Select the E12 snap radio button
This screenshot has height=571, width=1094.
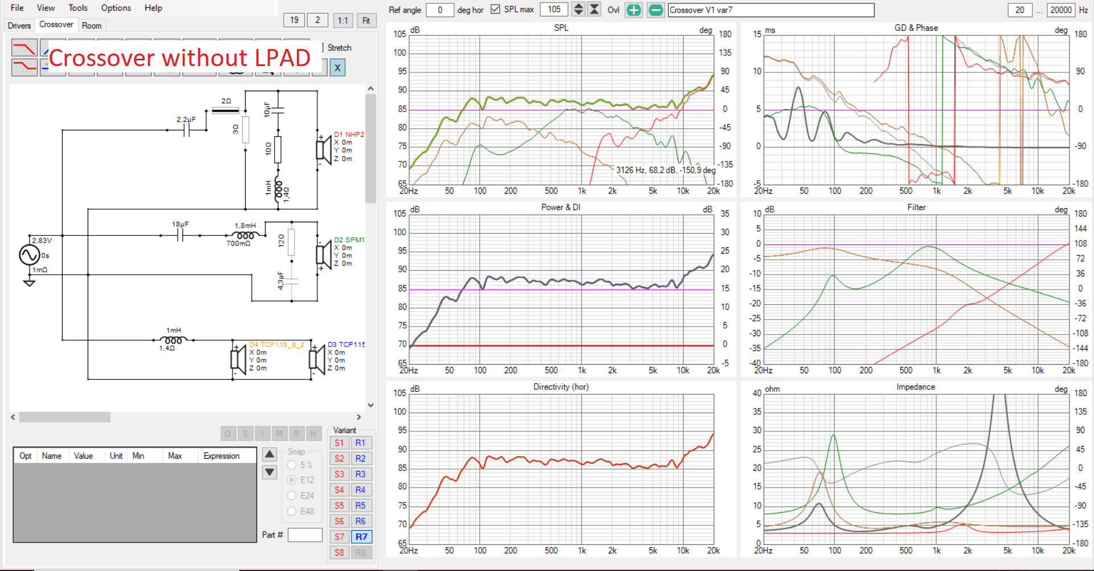(x=292, y=480)
